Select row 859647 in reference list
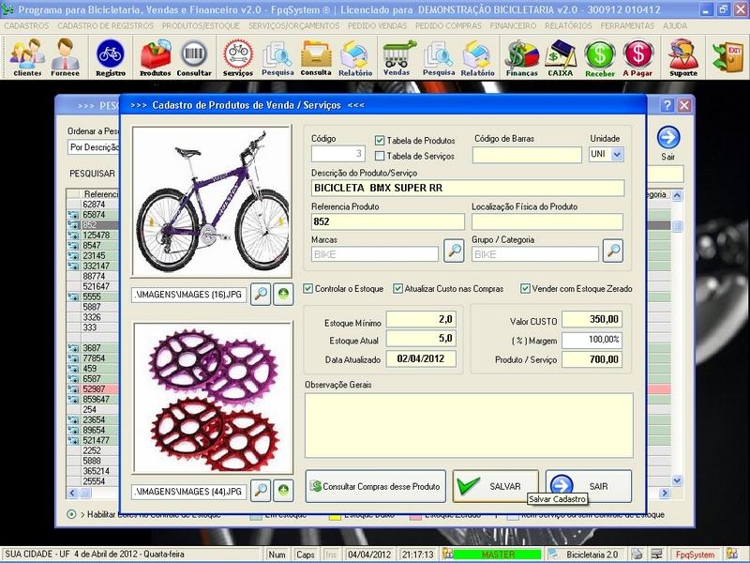750x563 pixels. pos(94,400)
